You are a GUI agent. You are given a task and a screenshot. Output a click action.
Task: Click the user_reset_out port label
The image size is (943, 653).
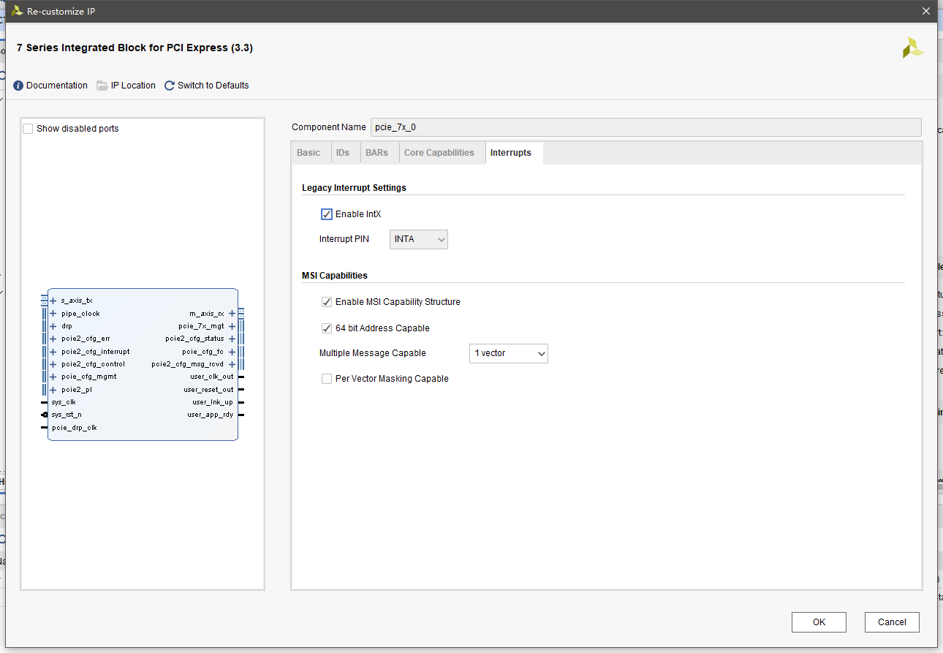pos(209,390)
